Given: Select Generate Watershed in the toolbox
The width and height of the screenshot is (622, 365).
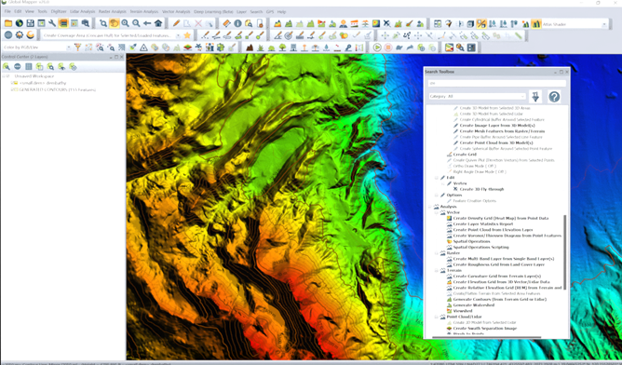Looking at the screenshot, I should point(474,305).
